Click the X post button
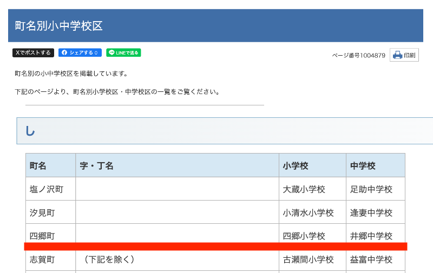Screen dimensions: 433x273 [33, 52]
